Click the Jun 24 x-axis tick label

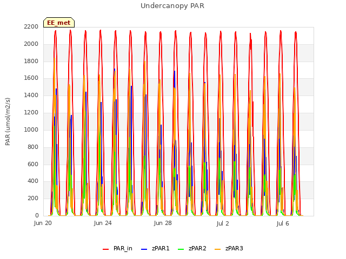click(103, 223)
